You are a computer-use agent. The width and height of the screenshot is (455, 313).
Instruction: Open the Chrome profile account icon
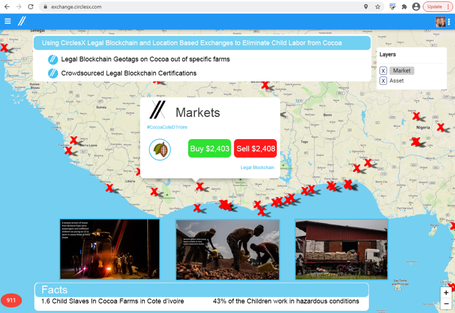pyautogui.click(x=416, y=7)
